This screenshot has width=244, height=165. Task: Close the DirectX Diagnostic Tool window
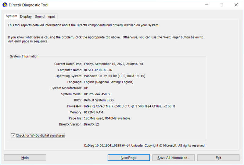236,5
